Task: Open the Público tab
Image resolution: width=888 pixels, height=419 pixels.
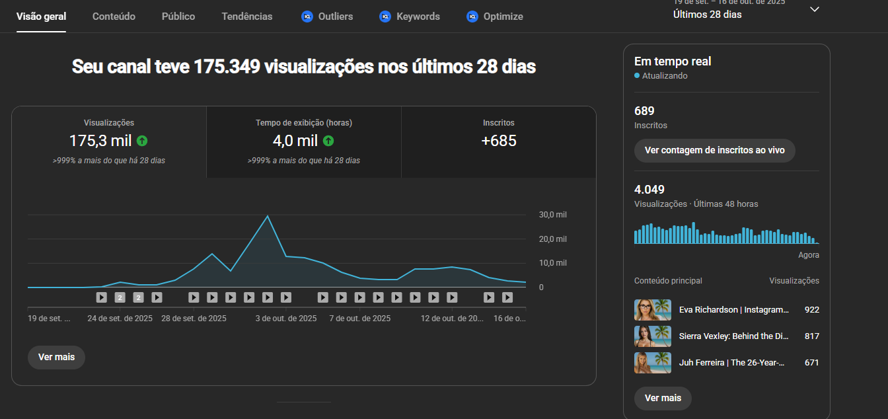Action: tap(178, 17)
